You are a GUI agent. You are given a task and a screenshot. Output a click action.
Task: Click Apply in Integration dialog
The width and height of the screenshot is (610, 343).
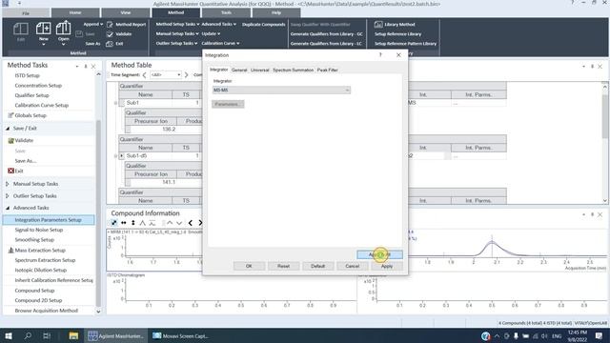pos(387,266)
